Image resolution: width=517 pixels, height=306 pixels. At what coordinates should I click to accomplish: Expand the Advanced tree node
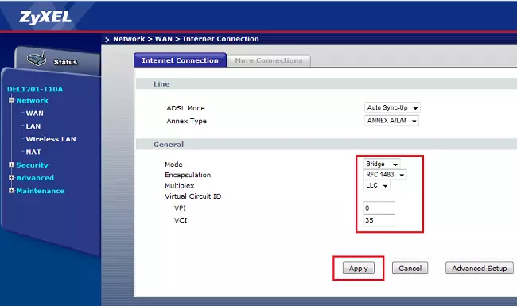[12, 177]
